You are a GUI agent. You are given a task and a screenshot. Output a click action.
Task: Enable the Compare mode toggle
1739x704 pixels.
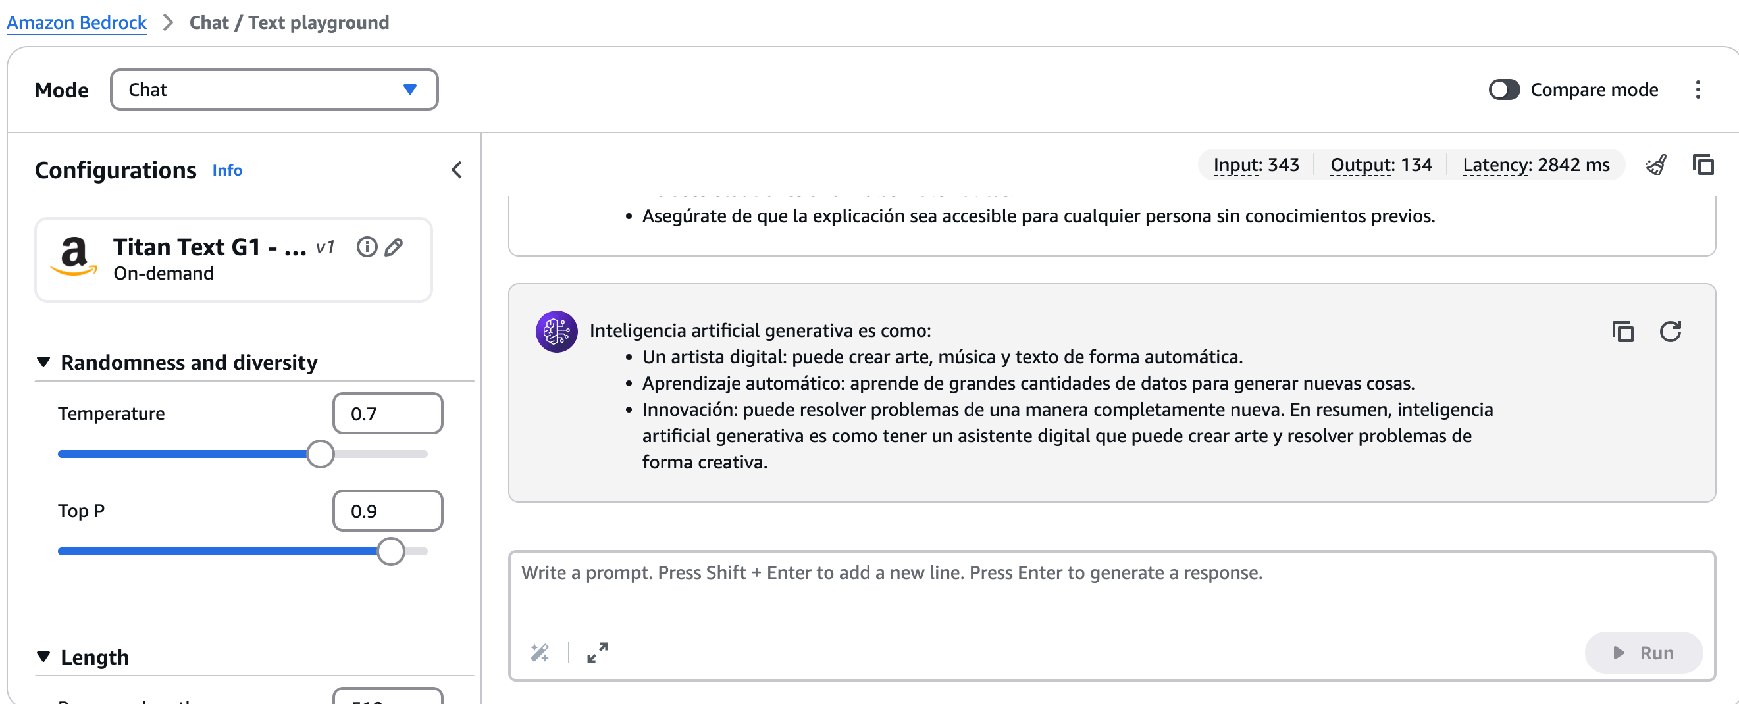pos(1504,89)
